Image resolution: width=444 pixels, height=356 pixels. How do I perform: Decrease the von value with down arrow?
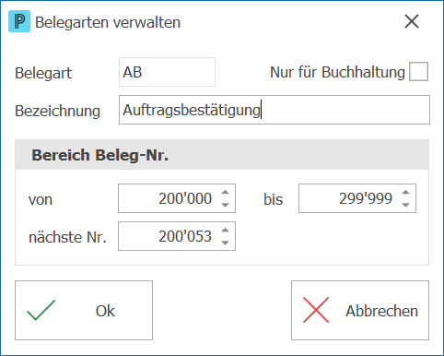click(226, 205)
